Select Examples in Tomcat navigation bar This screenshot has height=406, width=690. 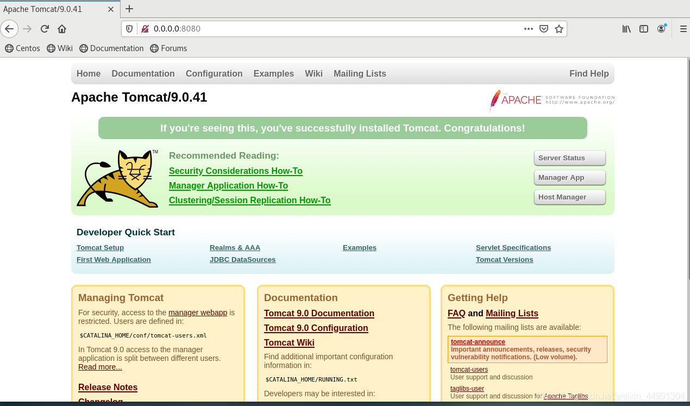[x=274, y=74]
